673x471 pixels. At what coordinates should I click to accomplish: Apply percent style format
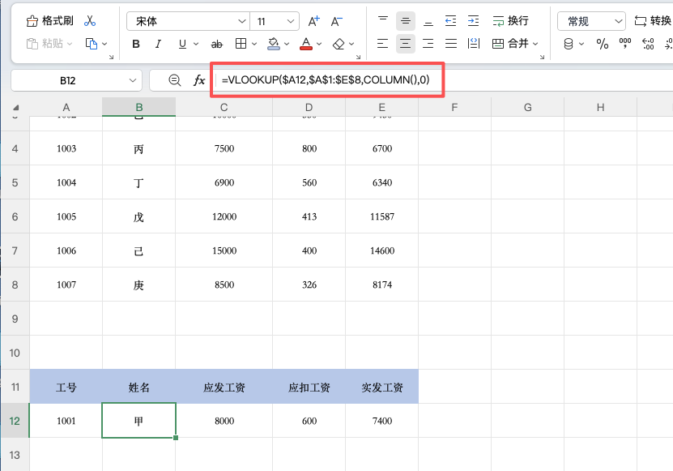point(603,44)
